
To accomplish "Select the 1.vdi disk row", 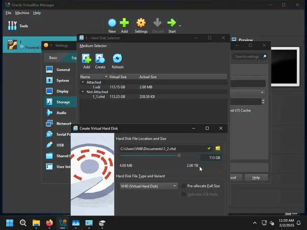I will tap(153, 87).
